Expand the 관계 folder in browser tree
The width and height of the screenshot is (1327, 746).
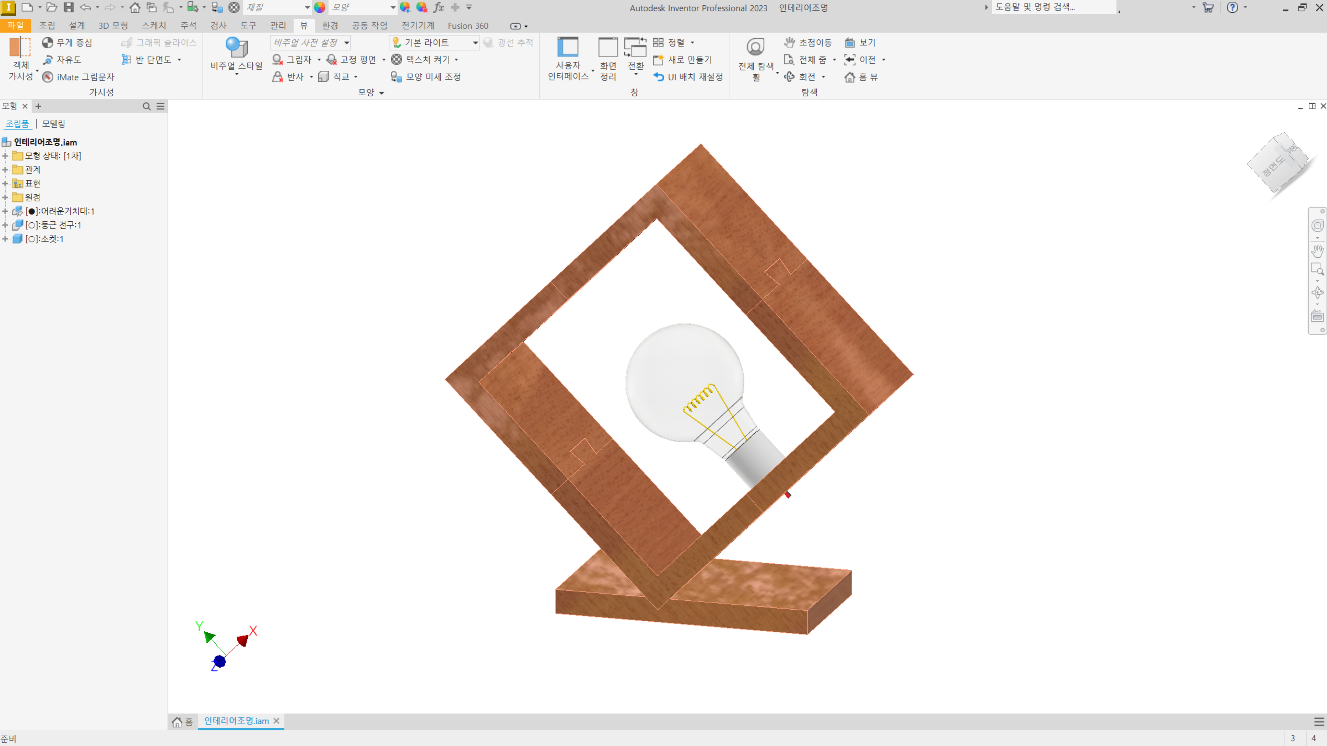click(x=5, y=169)
